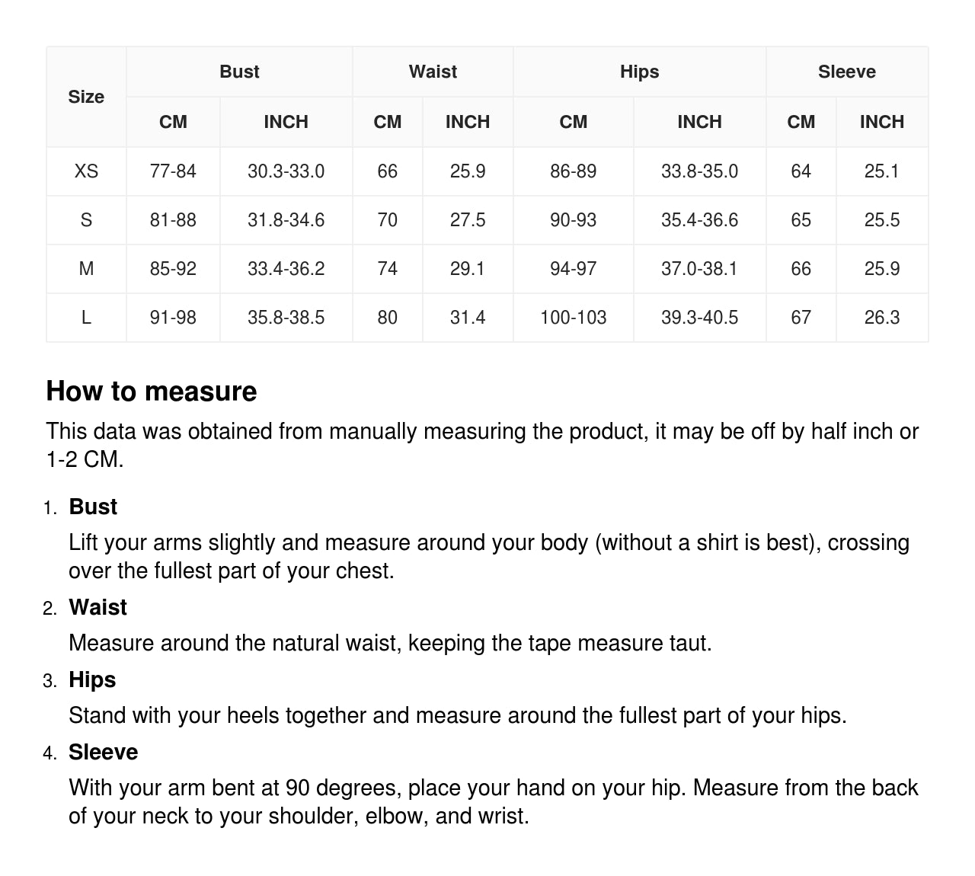Select the M size row label
Screen dimensions: 975x876
pos(86,269)
